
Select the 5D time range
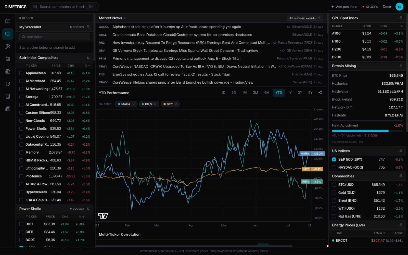point(234,93)
